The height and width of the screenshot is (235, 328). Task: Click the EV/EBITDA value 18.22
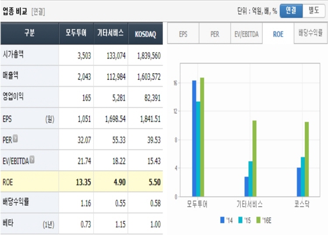tap(119, 161)
